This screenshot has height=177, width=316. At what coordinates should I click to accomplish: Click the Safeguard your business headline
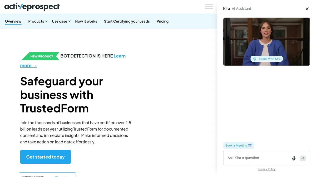[62, 95]
